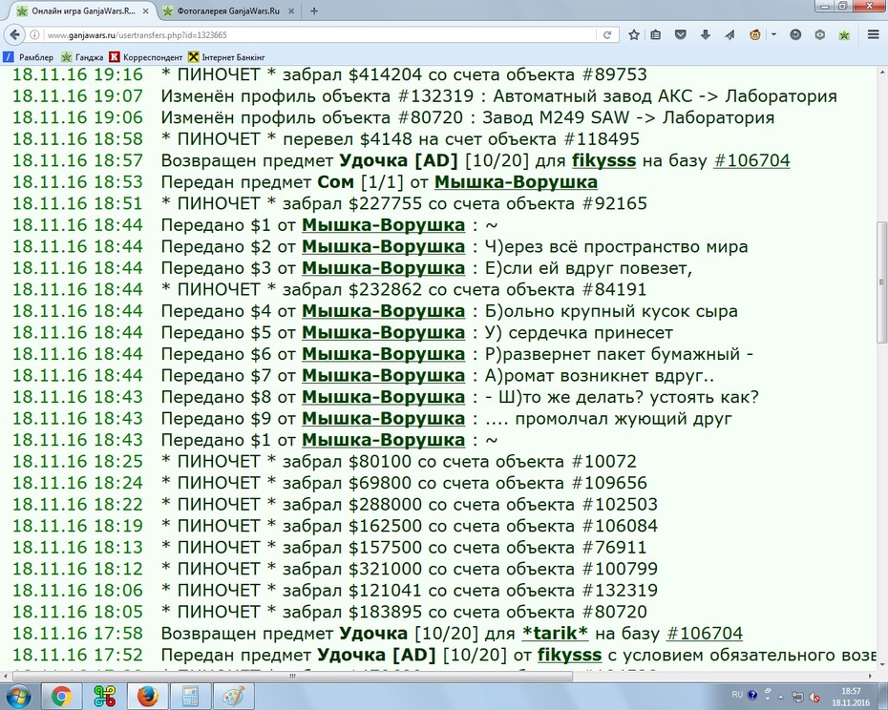
Task: Open *tarik* profile link
Action: coord(555,634)
